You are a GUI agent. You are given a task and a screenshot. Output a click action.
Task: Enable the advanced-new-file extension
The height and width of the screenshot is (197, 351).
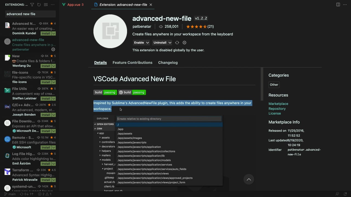click(139, 43)
